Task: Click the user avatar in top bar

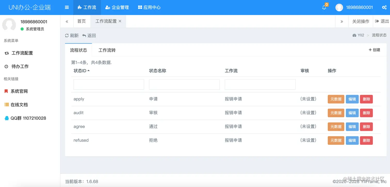Action: 339,7
